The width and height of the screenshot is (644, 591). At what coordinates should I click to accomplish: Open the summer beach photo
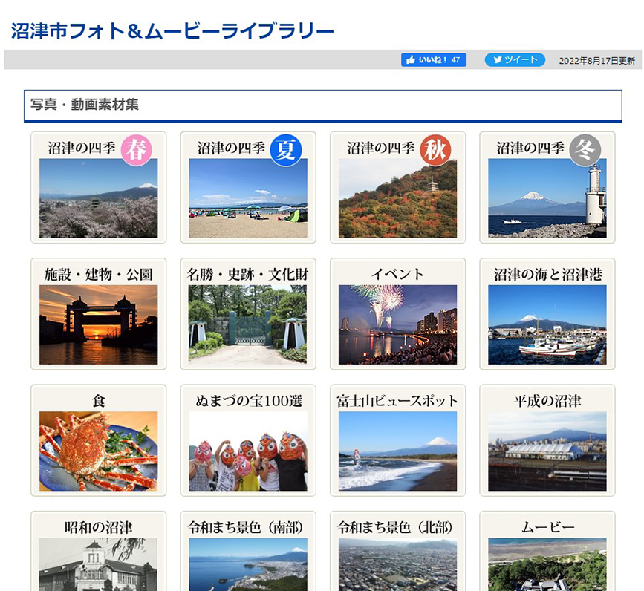248,198
